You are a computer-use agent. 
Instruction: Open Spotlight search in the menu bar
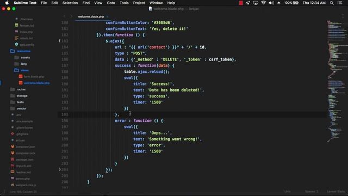332,3
